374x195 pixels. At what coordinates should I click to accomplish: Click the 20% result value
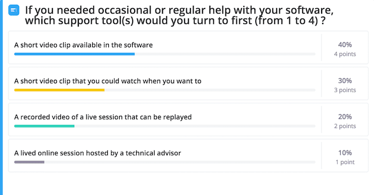(x=345, y=117)
